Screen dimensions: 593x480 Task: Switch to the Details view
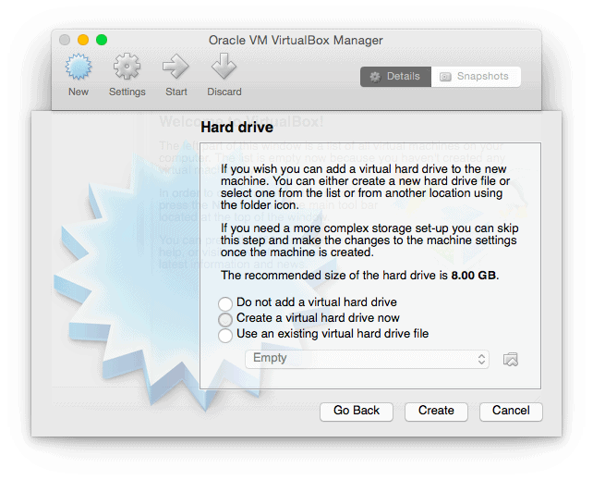click(395, 77)
